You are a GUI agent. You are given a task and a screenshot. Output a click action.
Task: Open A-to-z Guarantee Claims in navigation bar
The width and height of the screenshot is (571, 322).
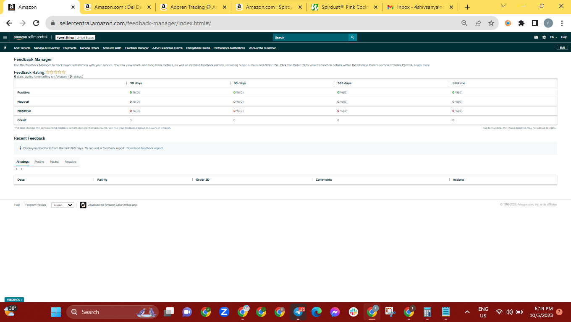tap(168, 48)
